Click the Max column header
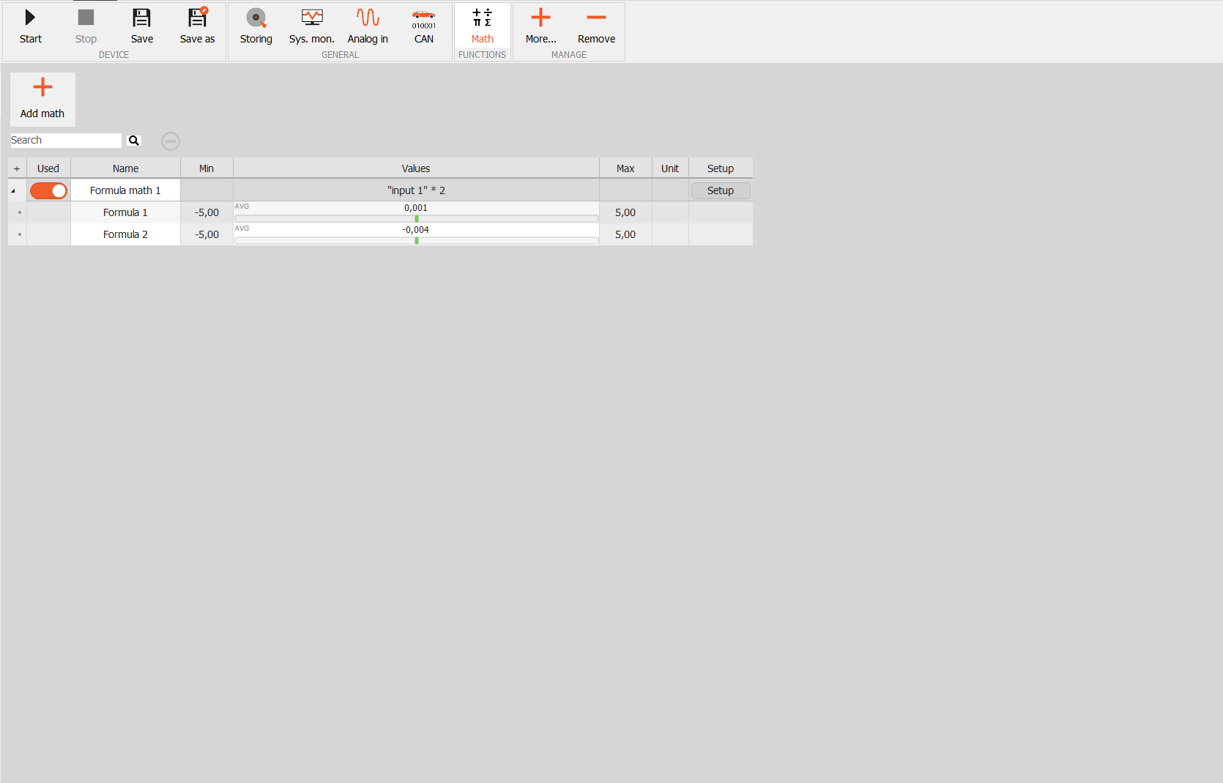Screen dimensions: 1223x783 pos(625,168)
